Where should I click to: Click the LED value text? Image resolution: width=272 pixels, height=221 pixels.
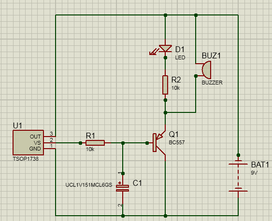(x=180, y=57)
